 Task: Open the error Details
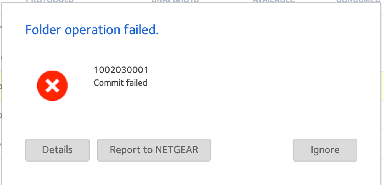[x=57, y=150]
